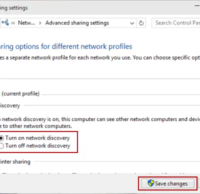The image size is (200, 194).
Task: Open the address bar history dropdown arrow
Action: click(132, 23)
